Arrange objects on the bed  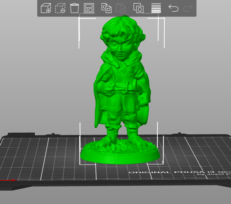pyautogui.click(x=89, y=8)
